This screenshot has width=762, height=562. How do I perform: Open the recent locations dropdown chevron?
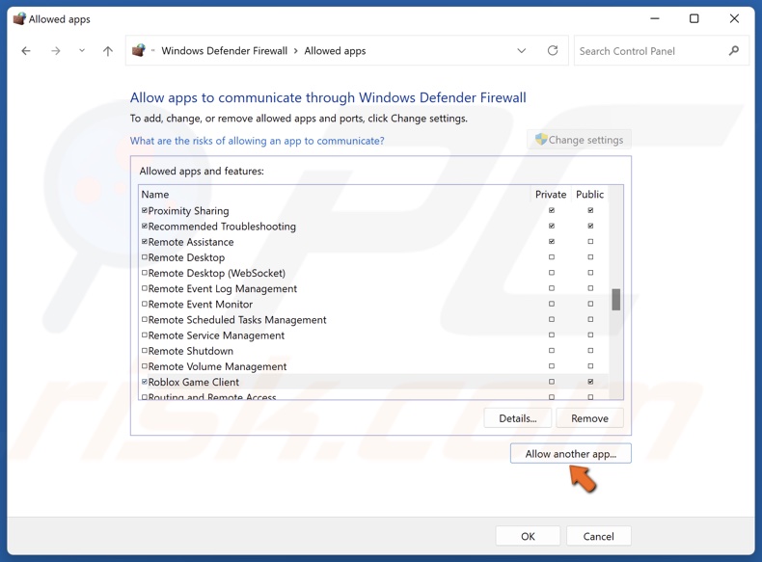pos(82,51)
